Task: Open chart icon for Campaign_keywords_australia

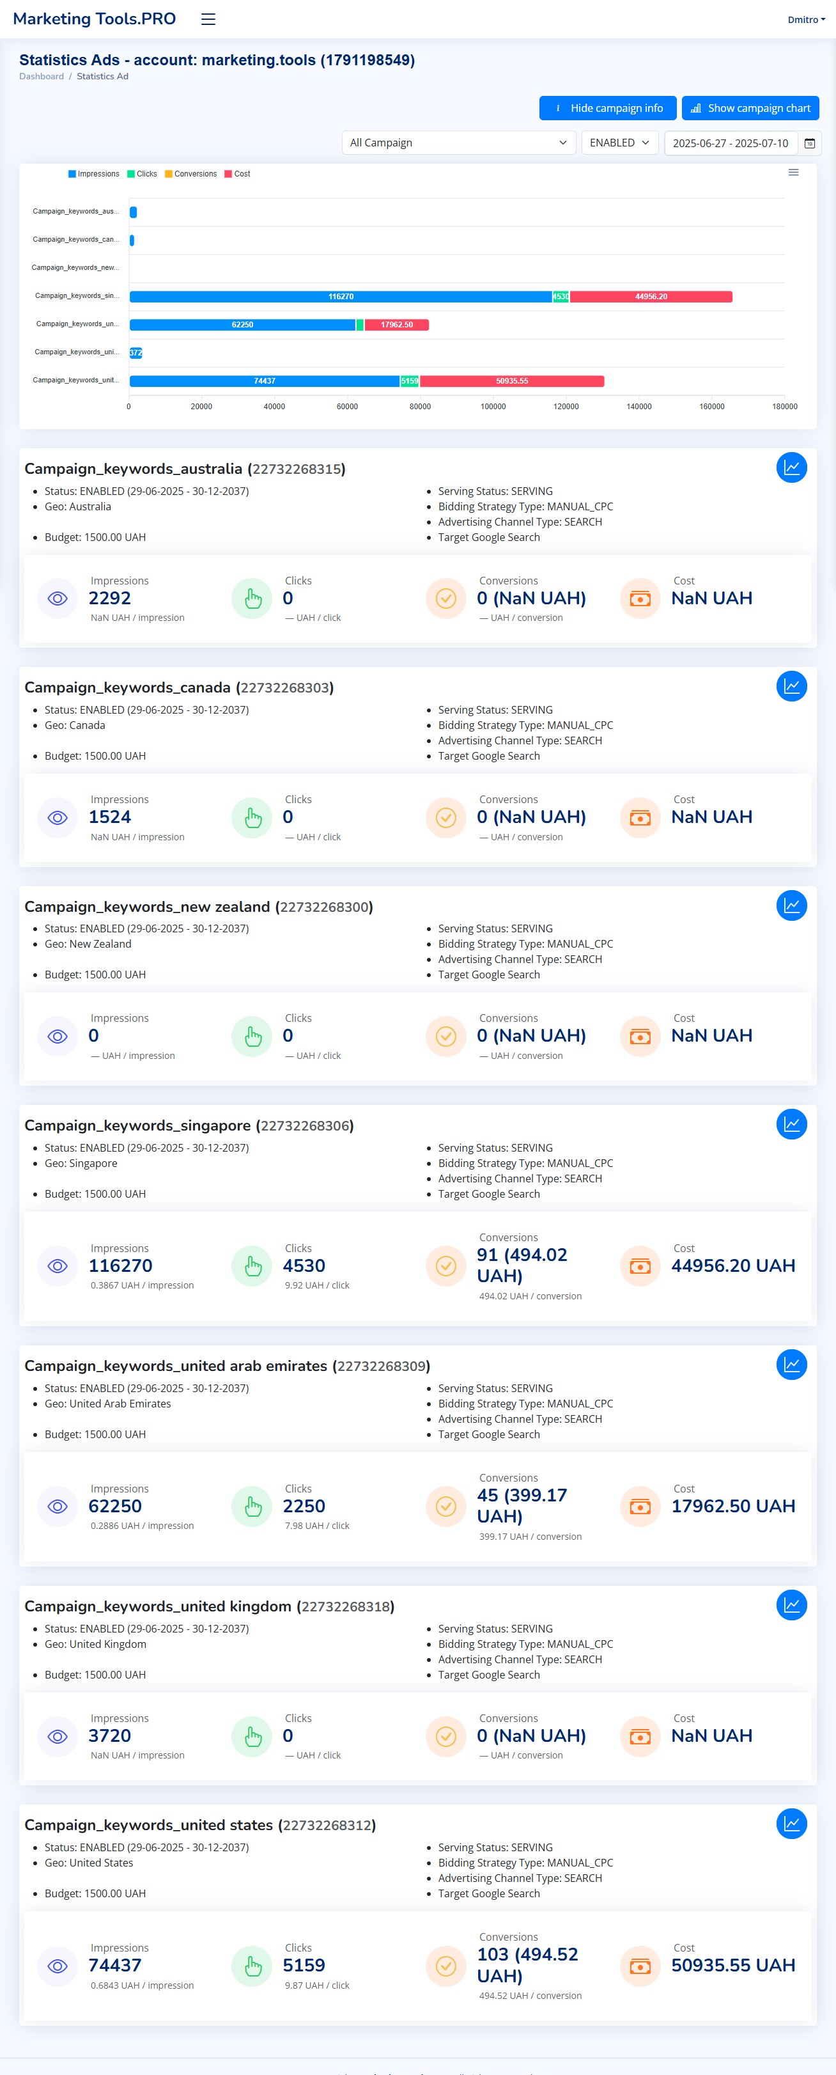Action: pos(791,468)
